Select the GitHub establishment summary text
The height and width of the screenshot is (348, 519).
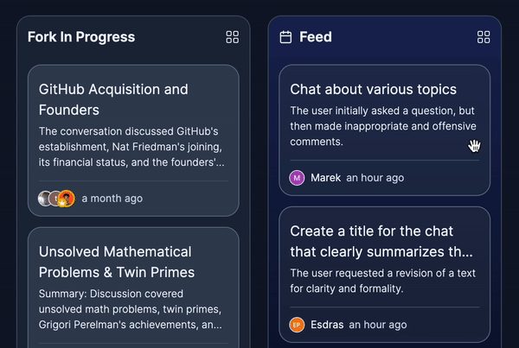(x=132, y=147)
